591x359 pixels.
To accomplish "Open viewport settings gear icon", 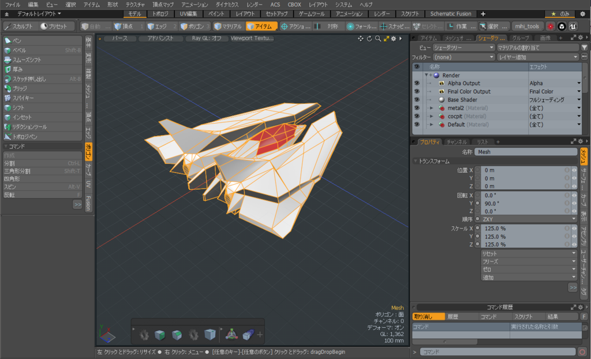I will click(x=394, y=39).
